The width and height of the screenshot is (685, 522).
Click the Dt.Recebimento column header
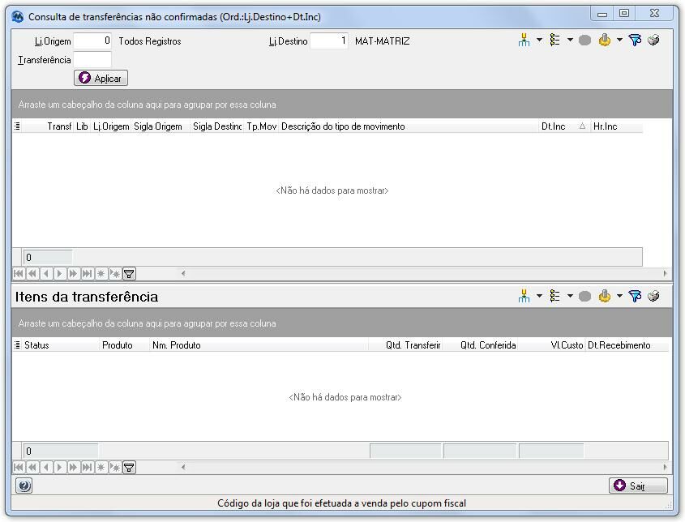point(627,345)
